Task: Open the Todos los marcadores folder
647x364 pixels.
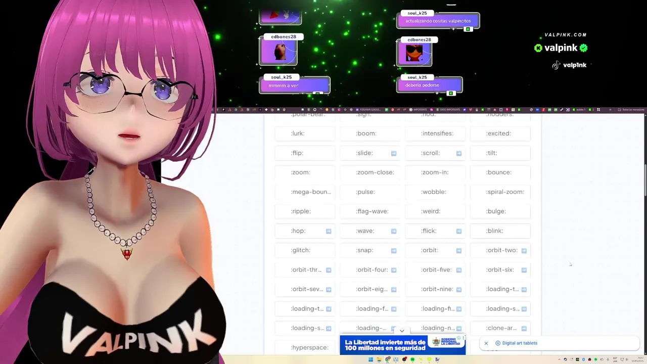Action: (630, 110)
